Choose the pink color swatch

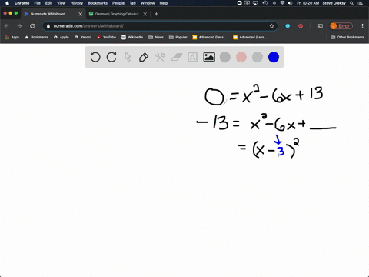[241, 57]
